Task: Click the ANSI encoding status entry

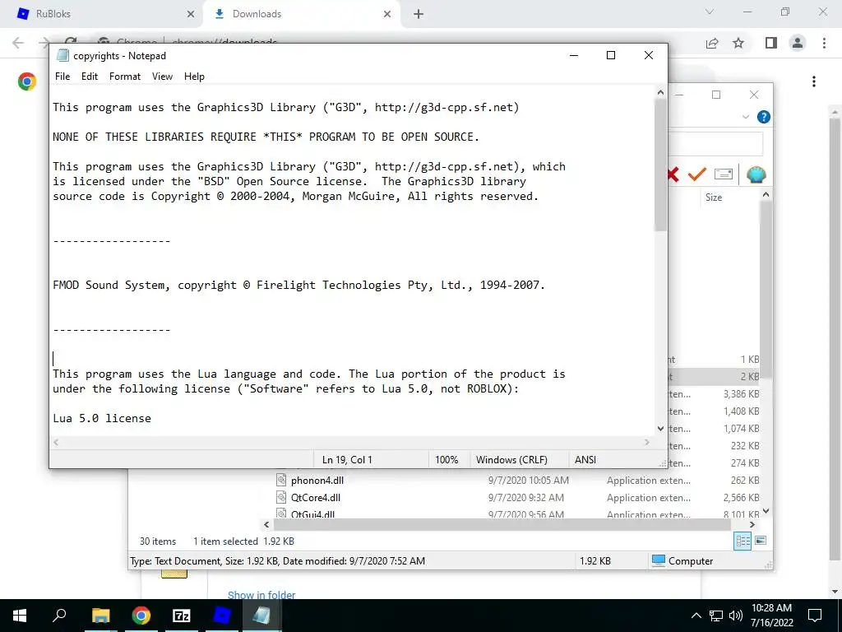Action: tap(585, 459)
